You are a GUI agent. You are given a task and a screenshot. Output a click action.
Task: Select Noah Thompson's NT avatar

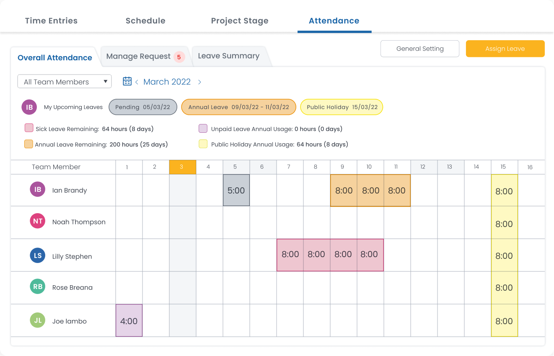point(37,222)
